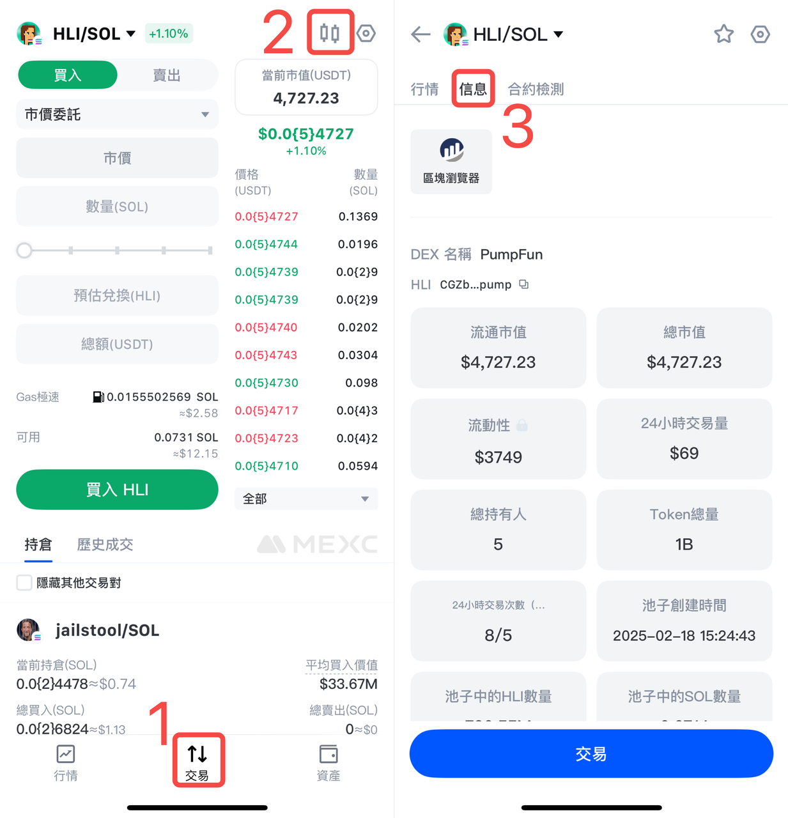The width and height of the screenshot is (788, 818).
Task: Expand the HLI/SOL pair selector on trade screen
Action: point(93,34)
